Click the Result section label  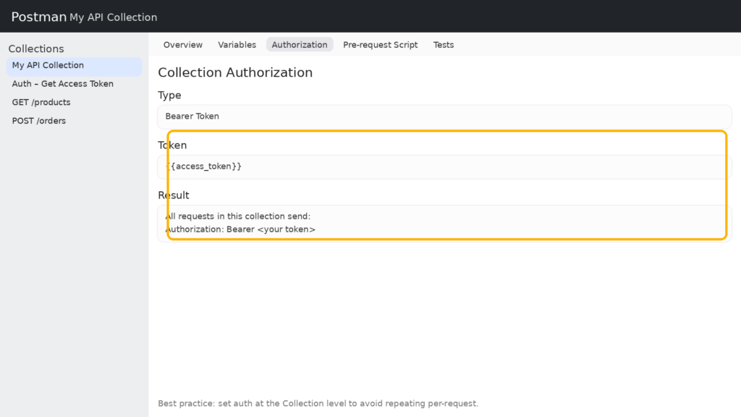(174, 195)
